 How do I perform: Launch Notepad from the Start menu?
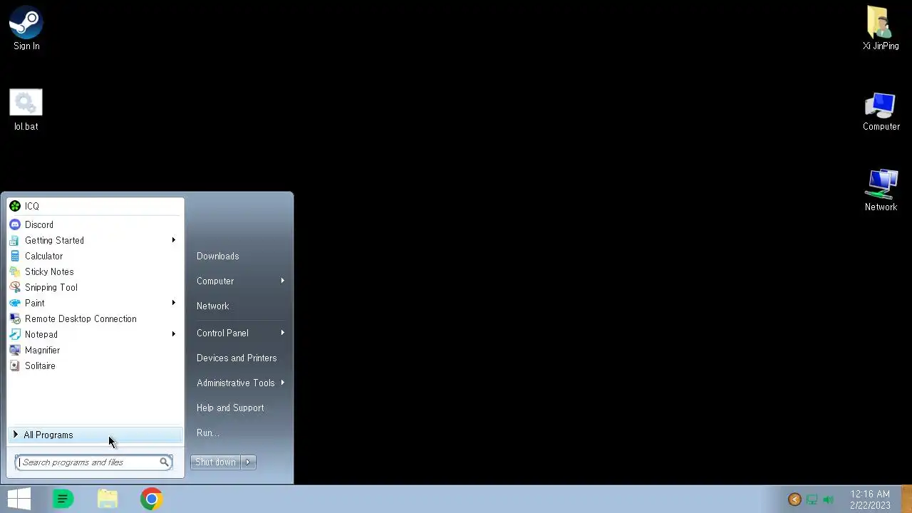coord(95,334)
